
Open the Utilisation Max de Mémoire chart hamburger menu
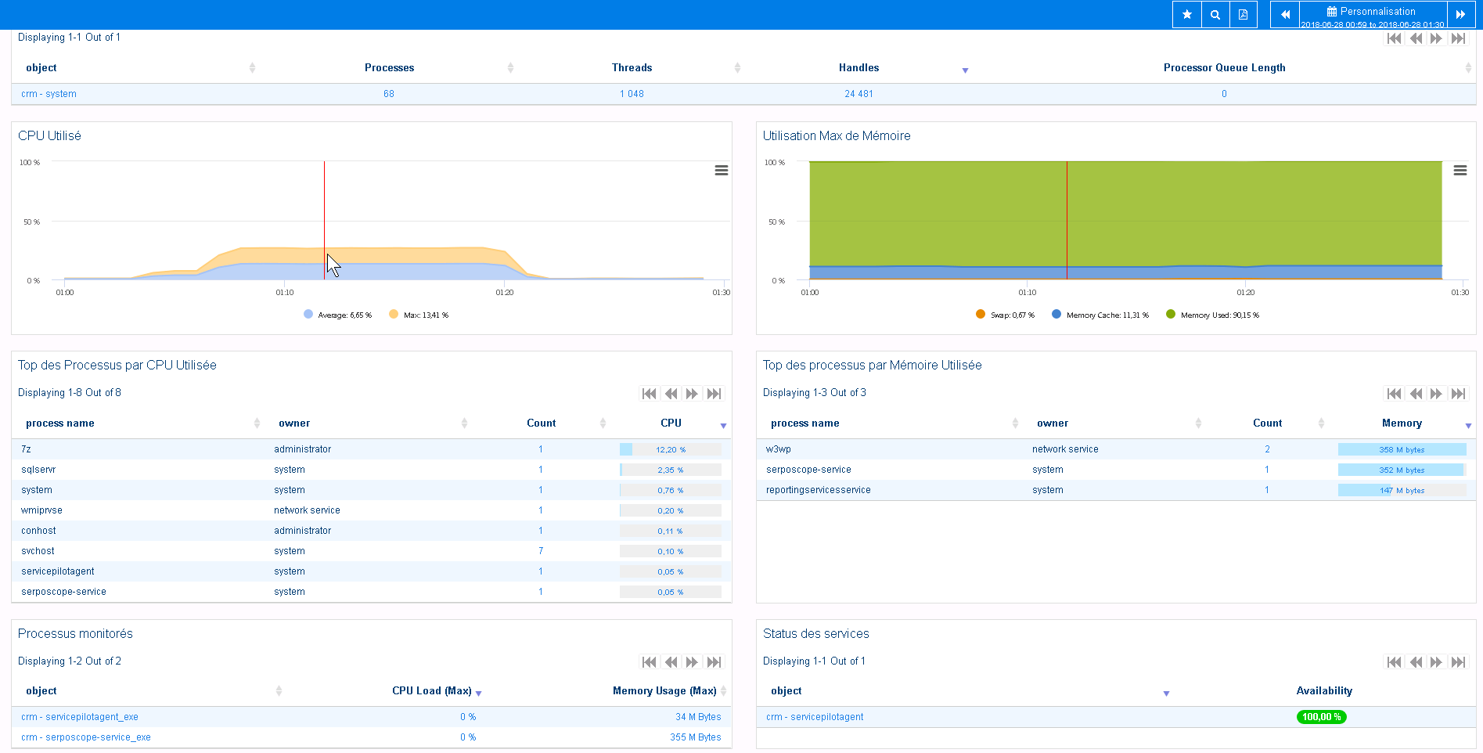[1462, 170]
